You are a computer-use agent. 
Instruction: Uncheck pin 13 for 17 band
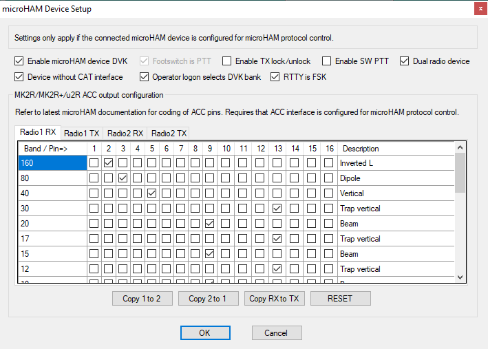pos(277,239)
